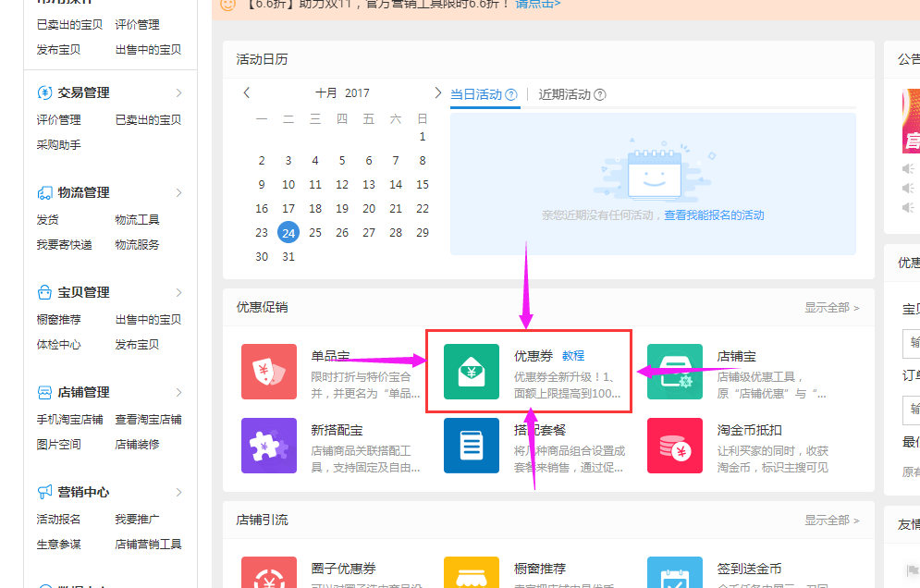Image resolution: width=920 pixels, height=588 pixels.
Task: Open 发货 under 物流管理
Action: (x=47, y=219)
